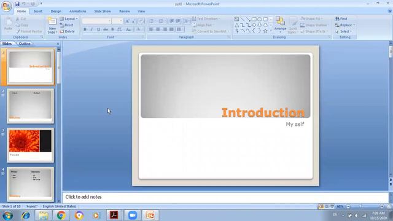Open Google Chrome from taskbar

coord(61,215)
